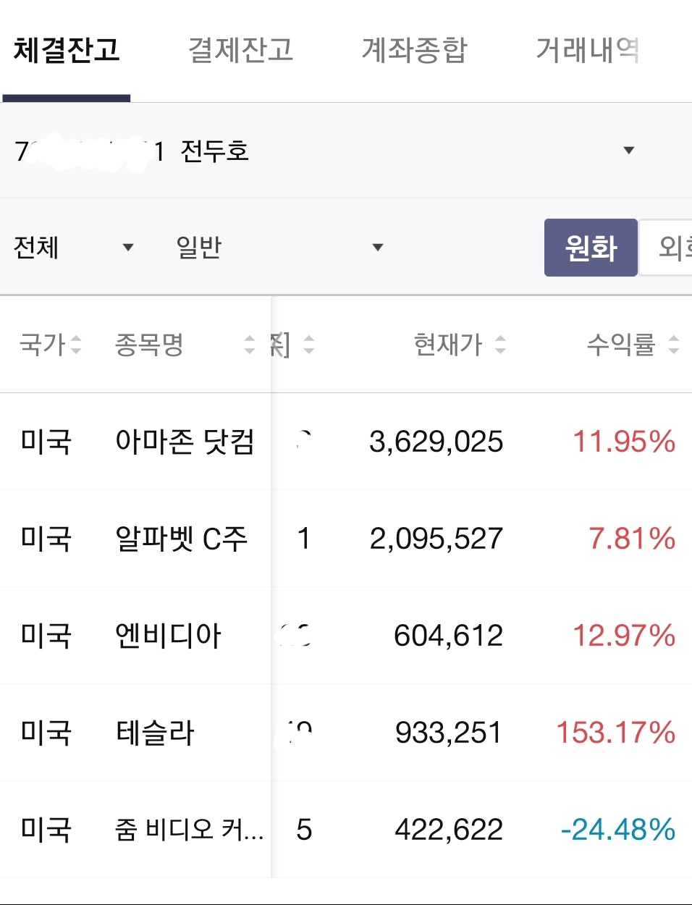Switch to the 결제잔고 tab
This screenshot has width=692, height=905.
(x=240, y=51)
